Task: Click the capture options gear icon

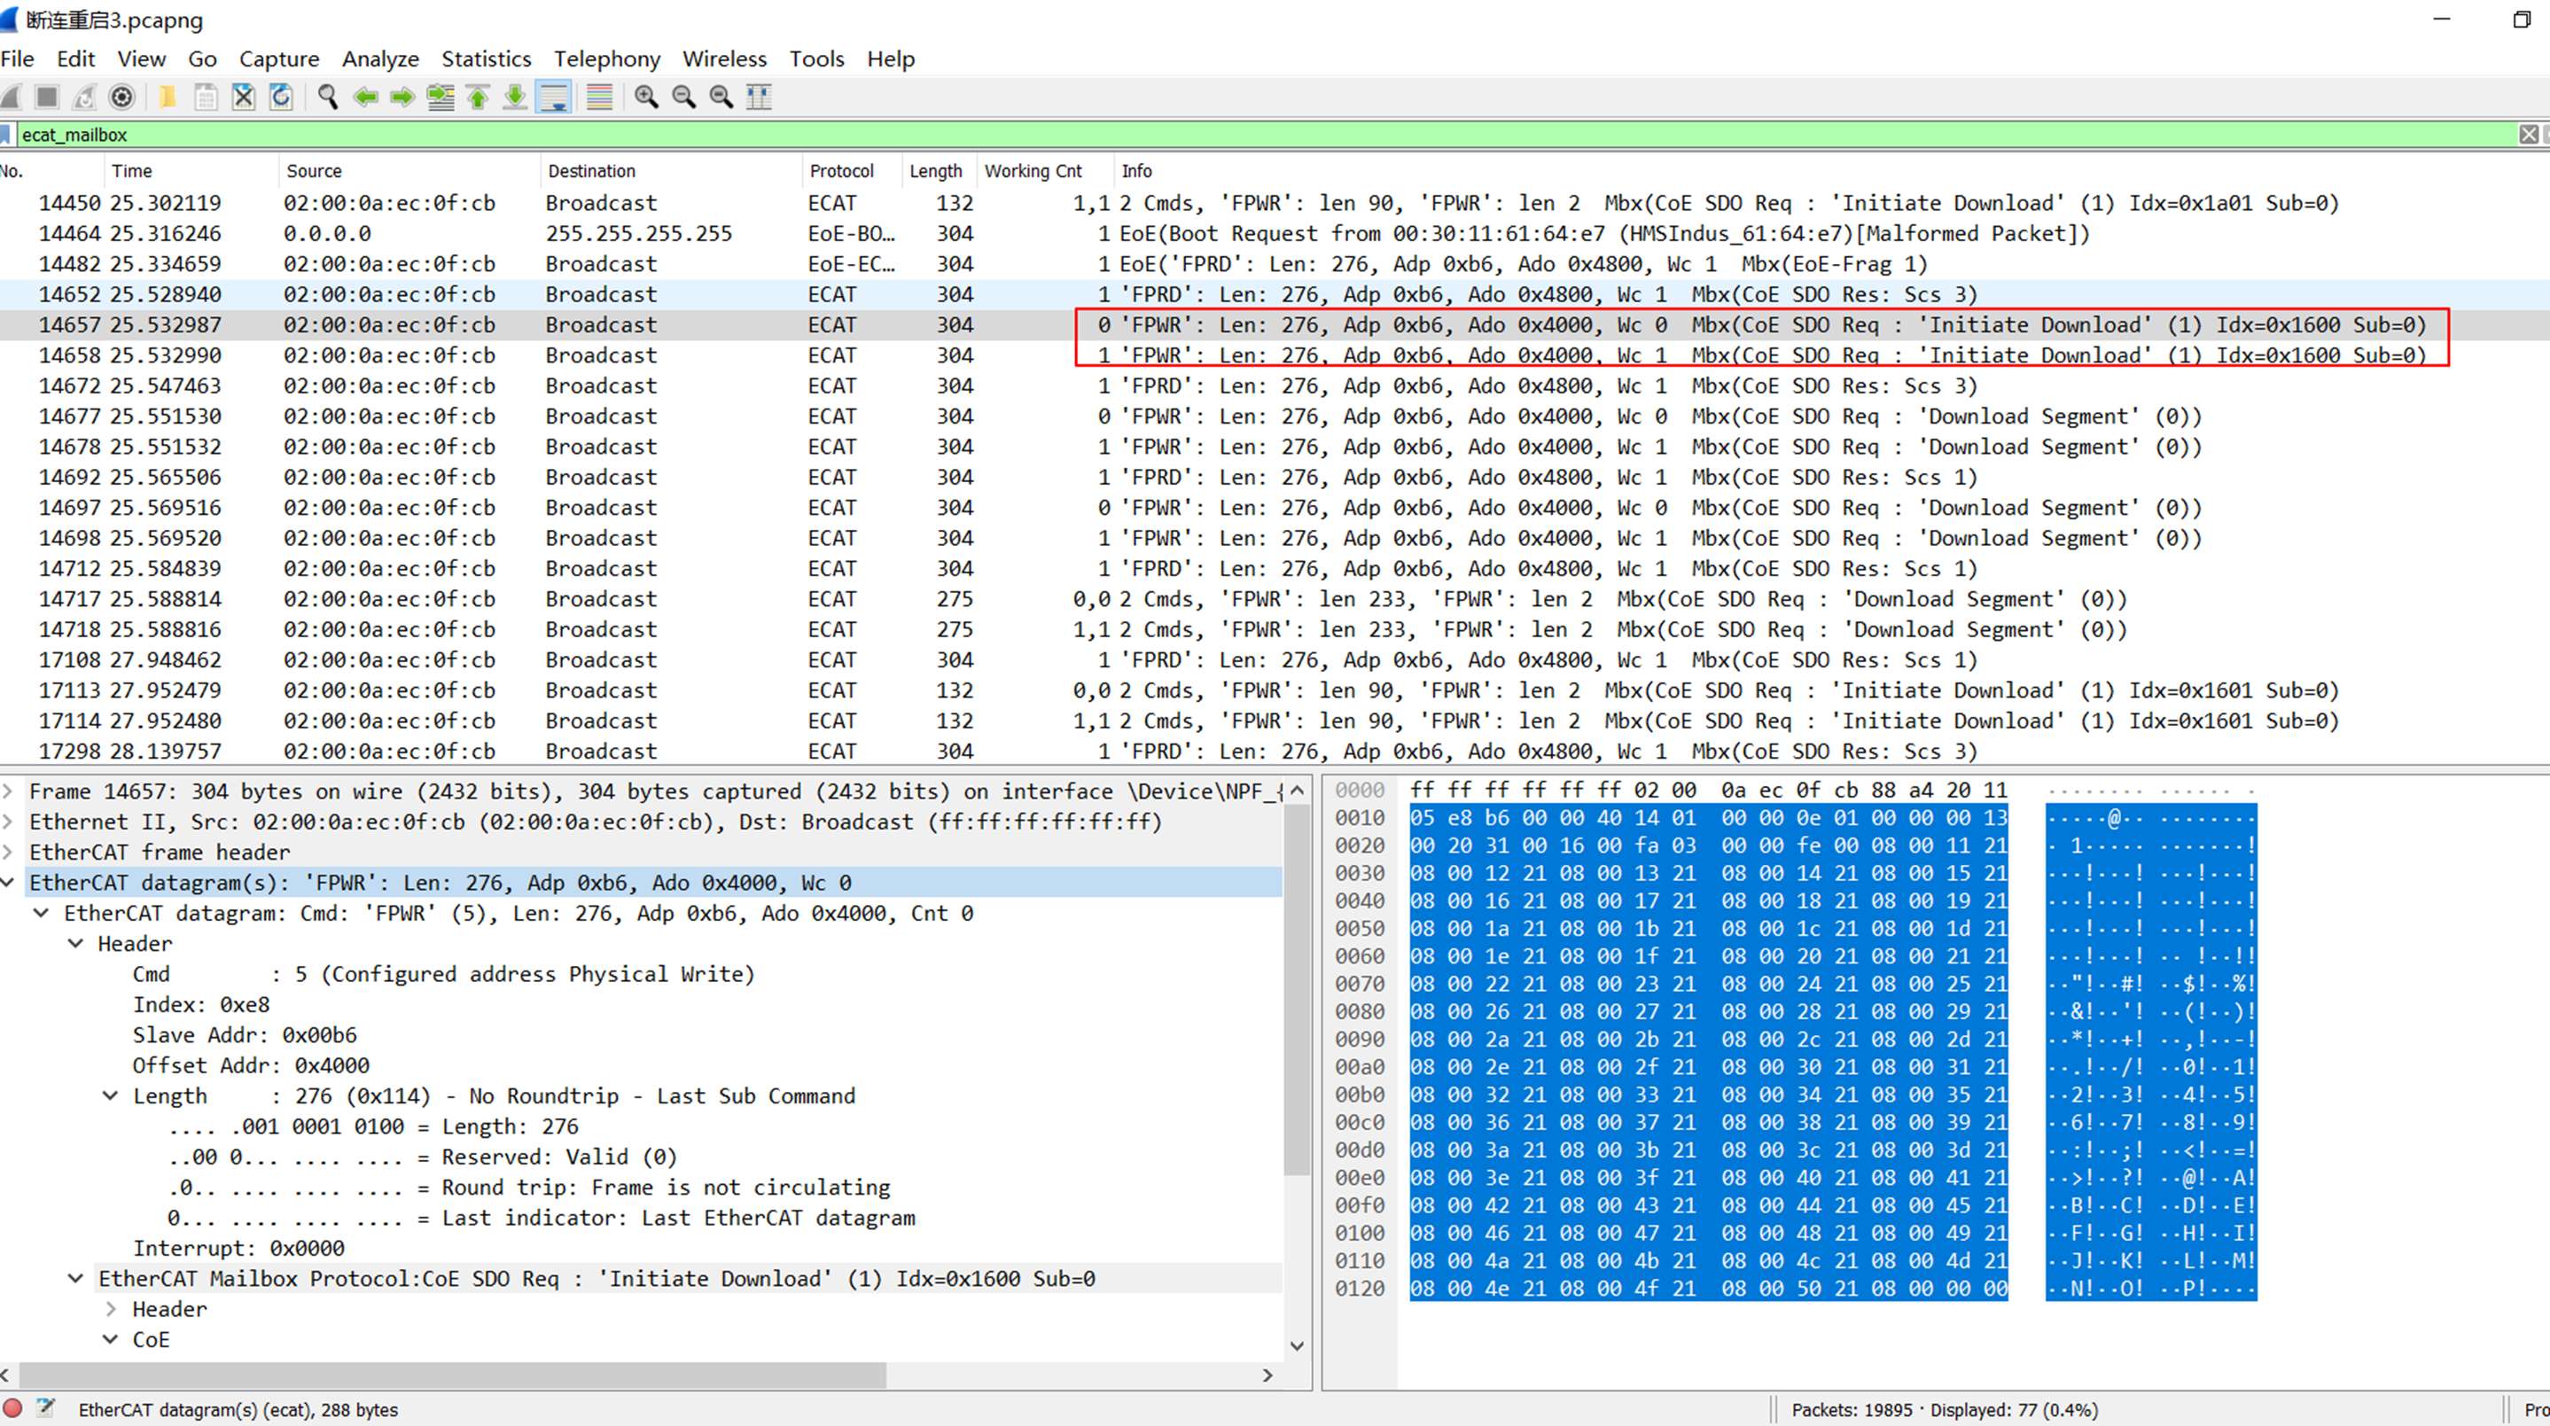Action: (121, 97)
